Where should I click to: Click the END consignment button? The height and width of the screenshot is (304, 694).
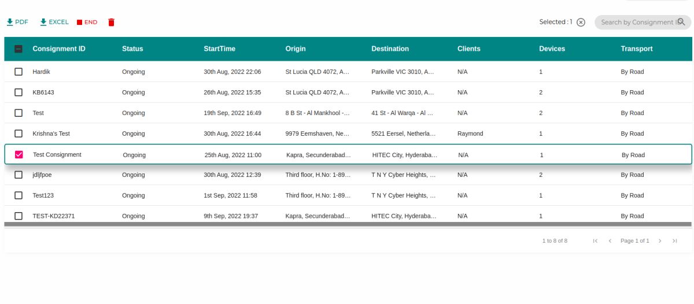tap(87, 22)
